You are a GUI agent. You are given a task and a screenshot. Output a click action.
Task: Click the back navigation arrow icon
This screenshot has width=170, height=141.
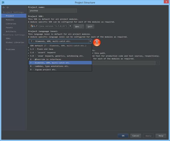click(x=4, y=7)
